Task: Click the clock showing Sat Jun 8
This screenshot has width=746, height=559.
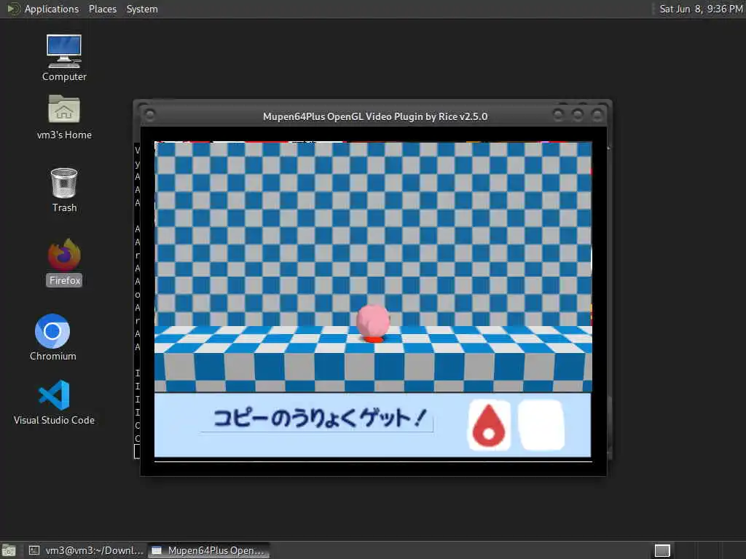Action: point(700,9)
